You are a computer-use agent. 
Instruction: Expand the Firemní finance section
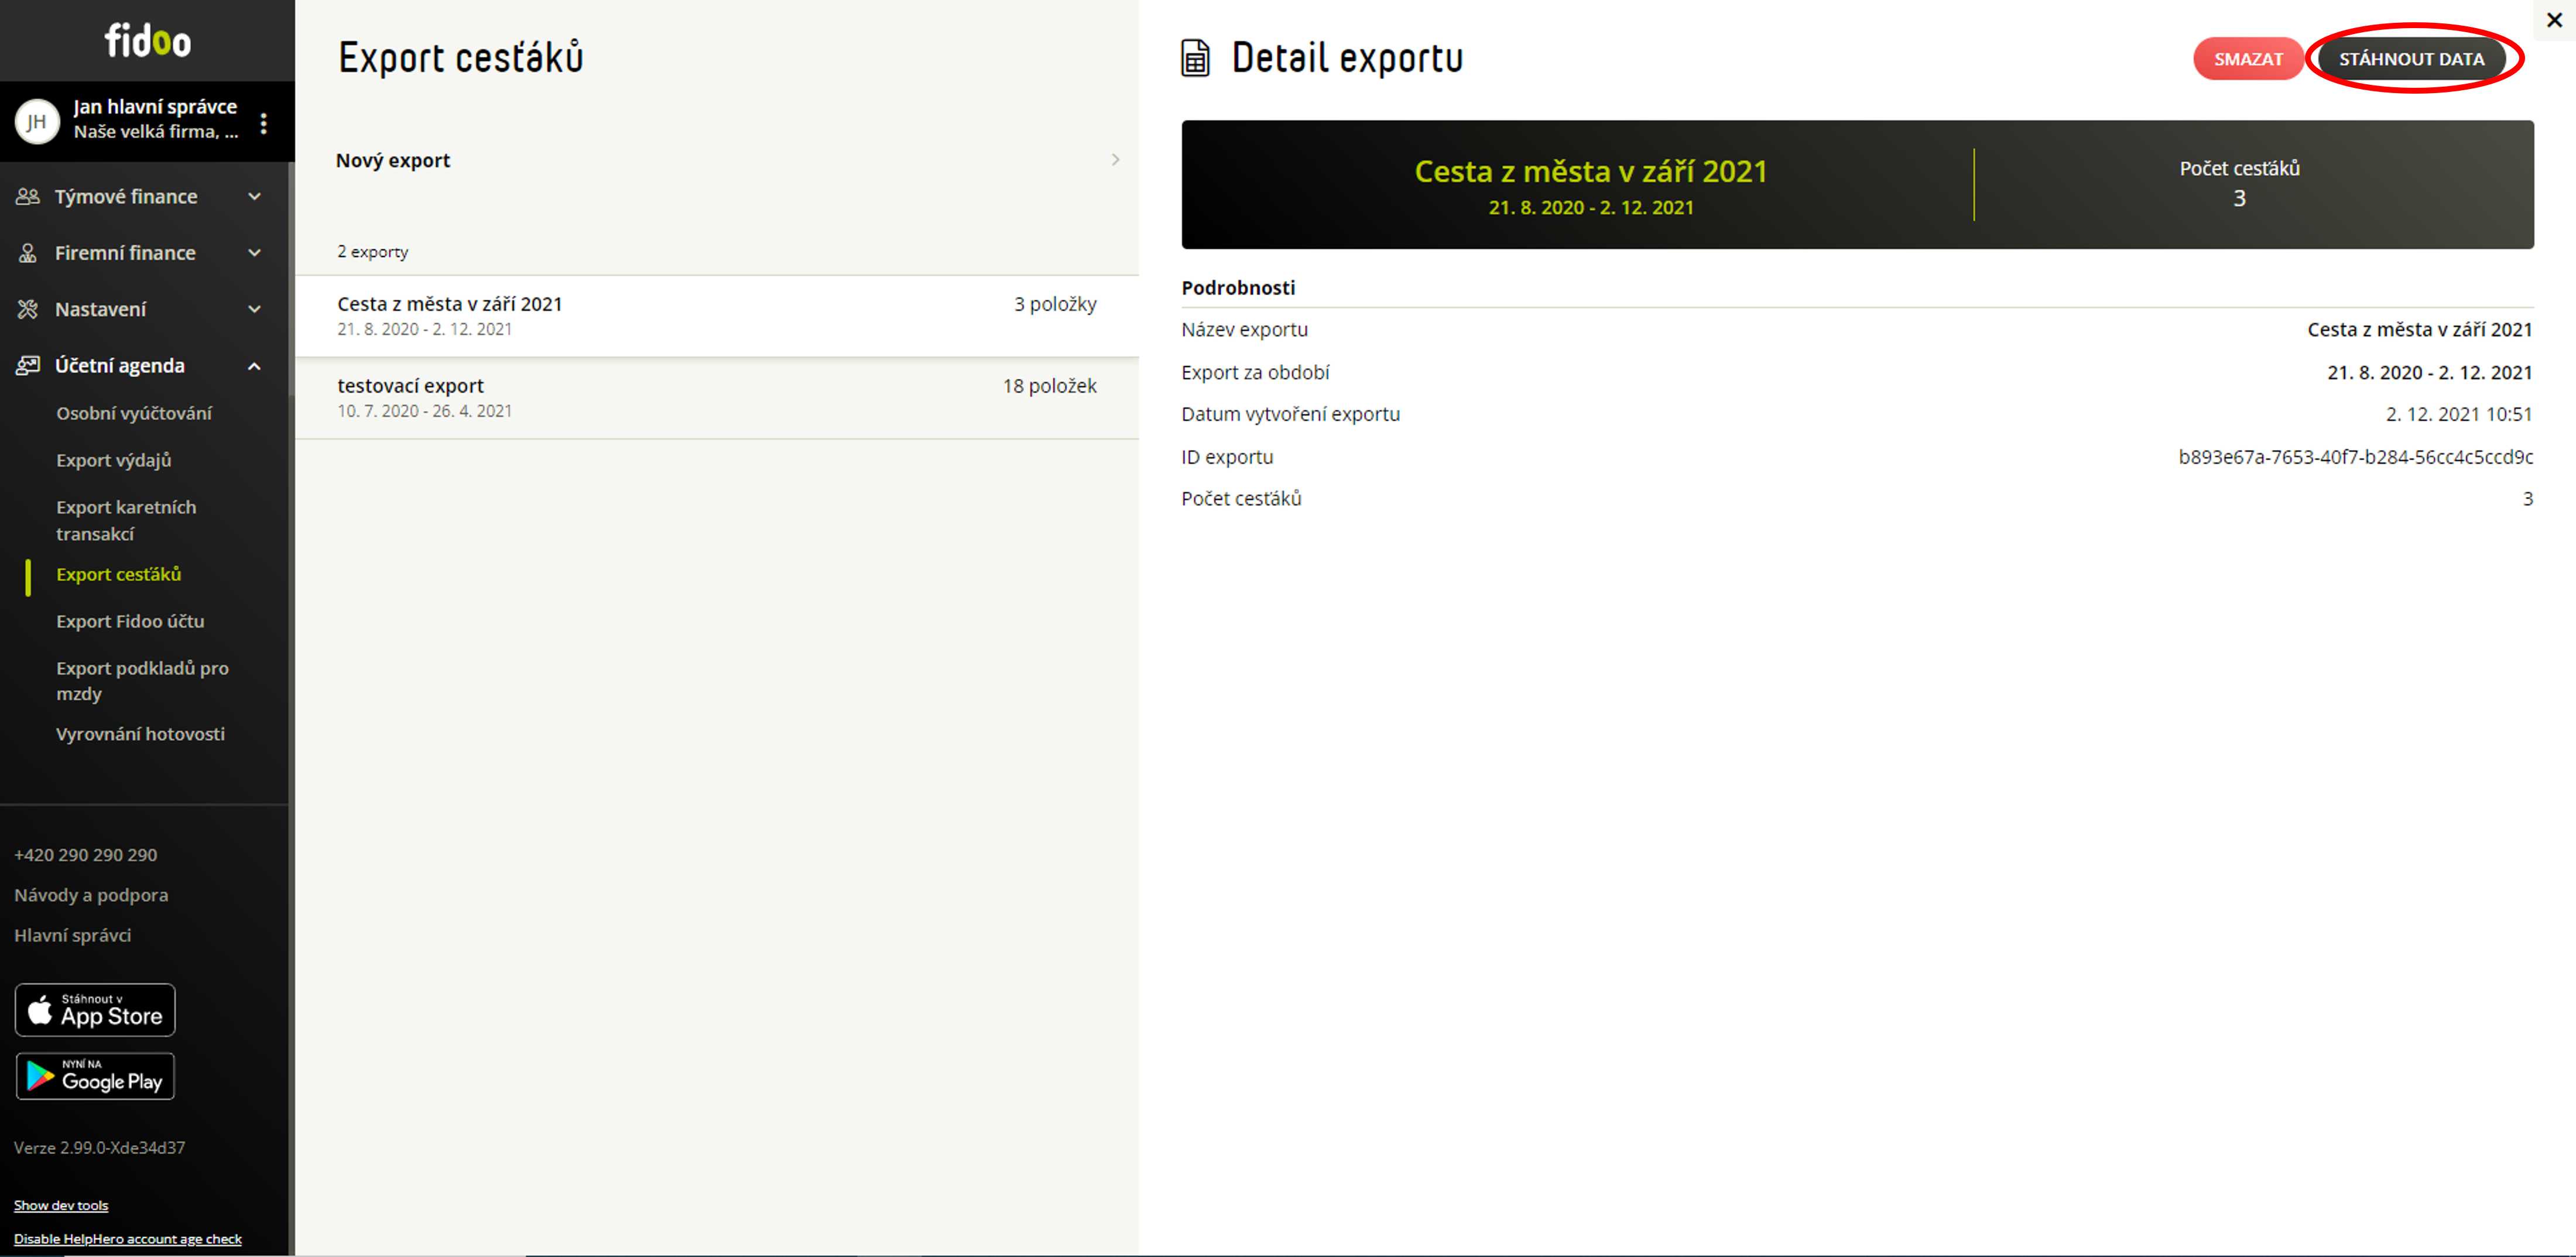click(255, 253)
